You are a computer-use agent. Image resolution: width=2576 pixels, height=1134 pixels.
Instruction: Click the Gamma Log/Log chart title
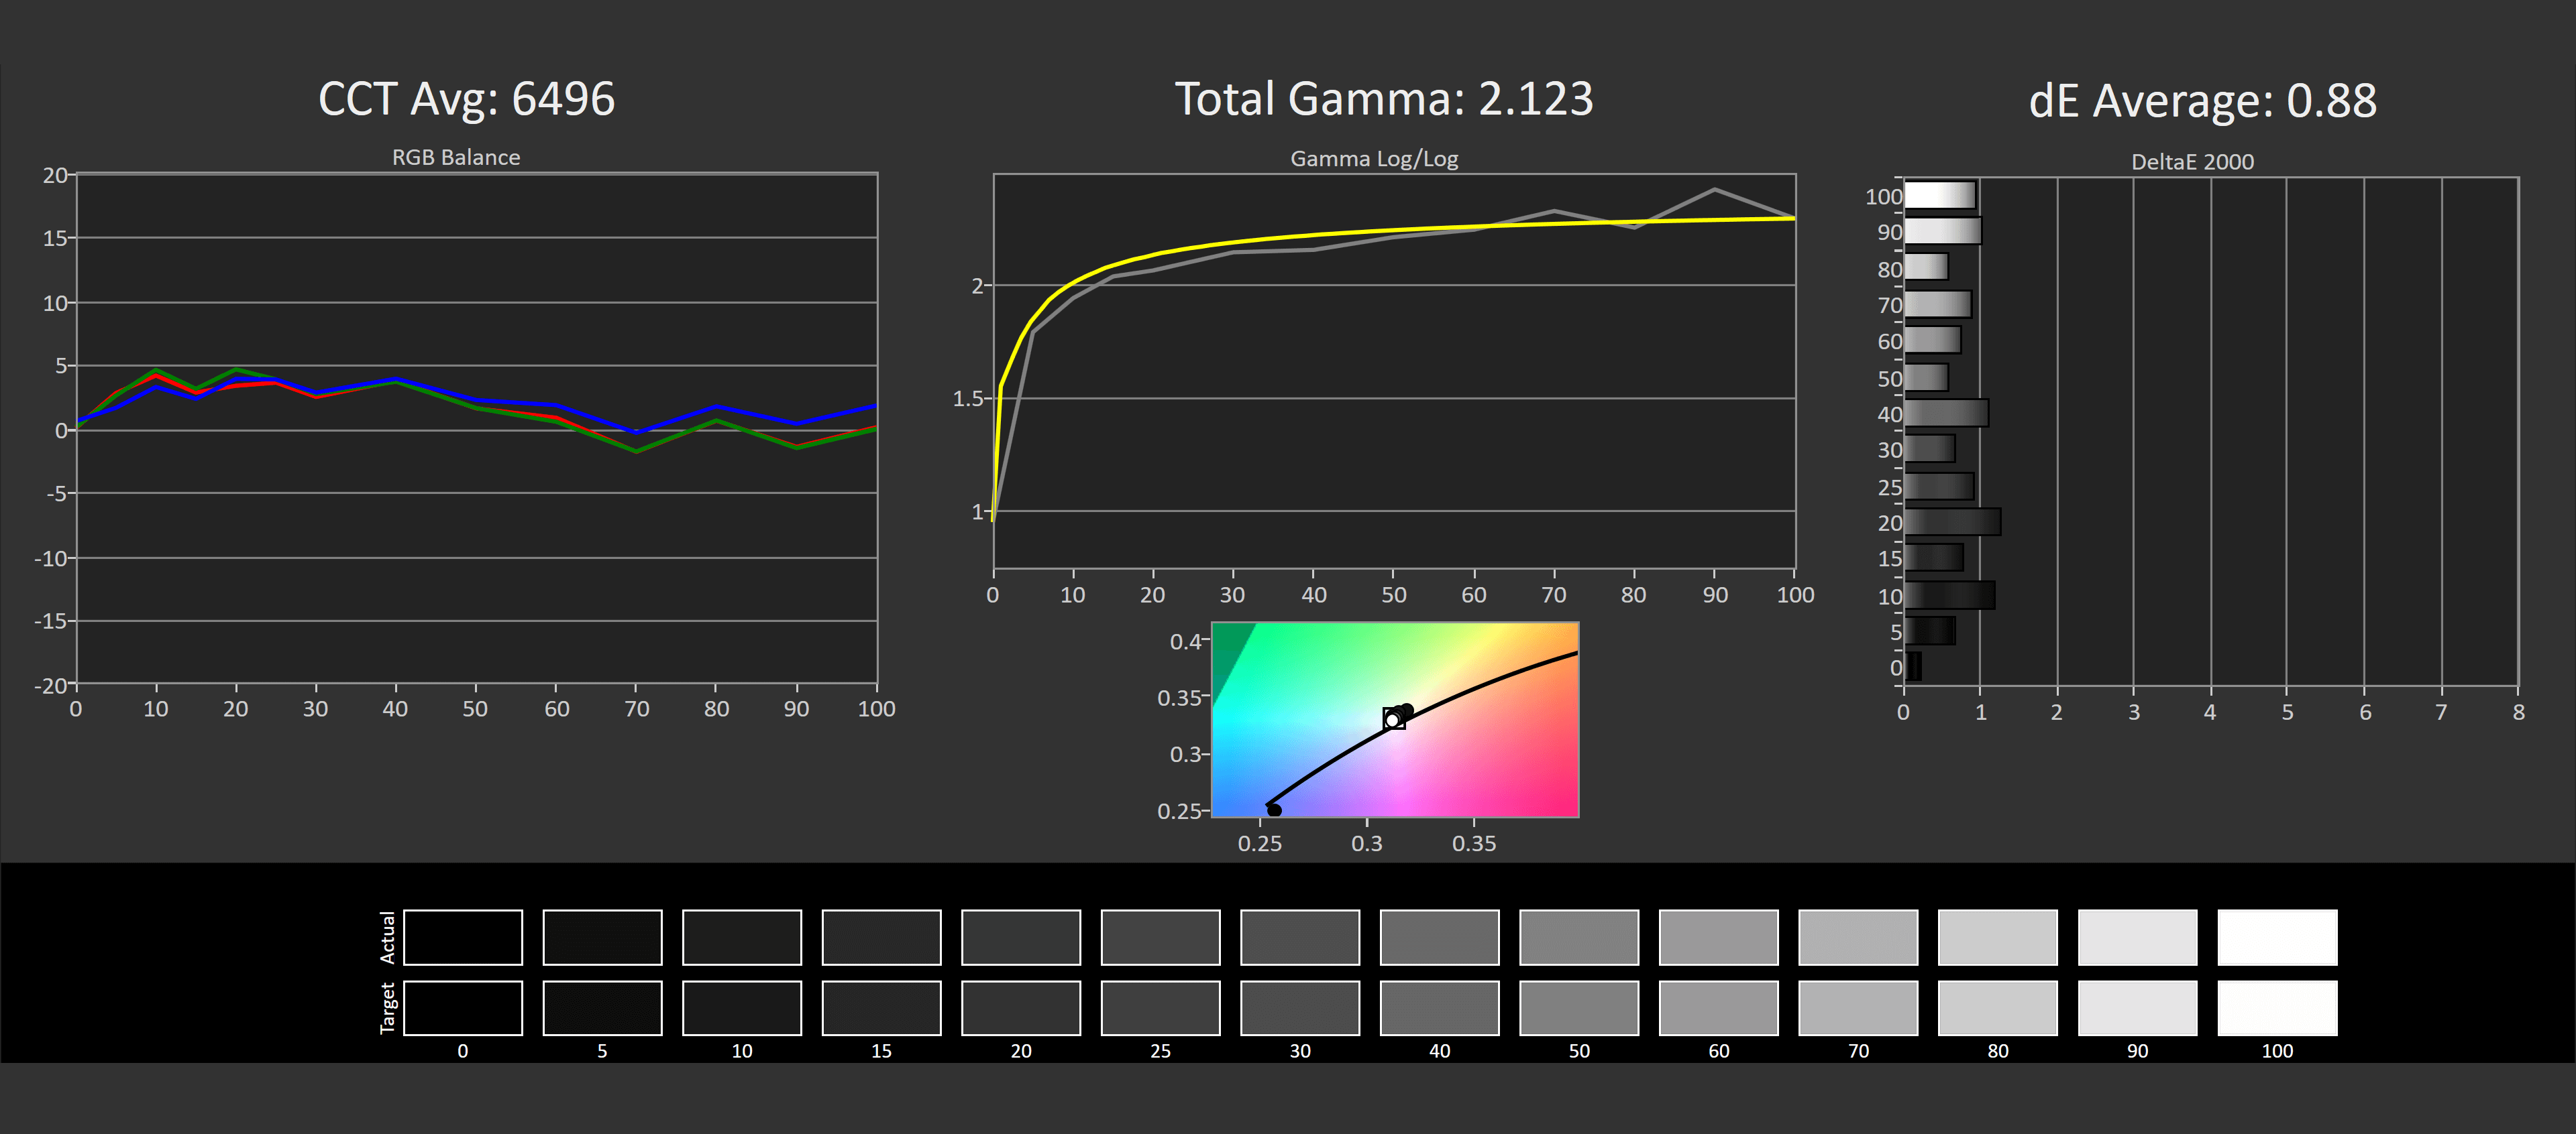pyautogui.click(x=1373, y=158)
